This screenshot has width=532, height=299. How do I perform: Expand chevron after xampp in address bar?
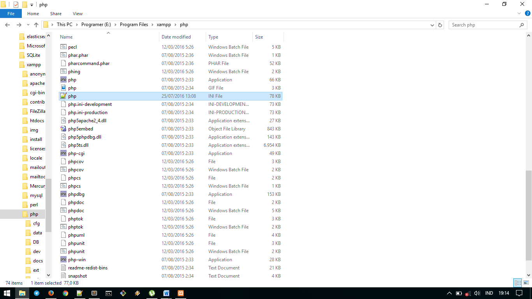pyautogui.click(x=176, y=25)
